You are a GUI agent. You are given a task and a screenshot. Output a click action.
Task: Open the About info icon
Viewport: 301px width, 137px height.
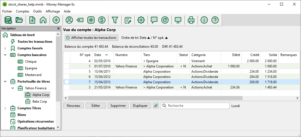click(204, 20)
